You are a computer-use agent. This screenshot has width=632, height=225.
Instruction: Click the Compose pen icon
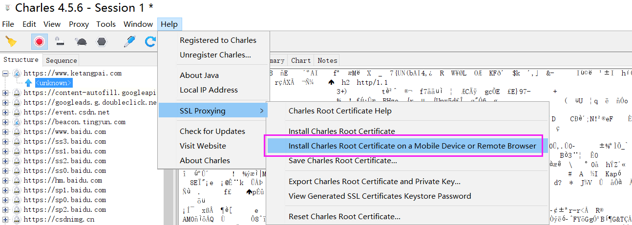[129, 42]
